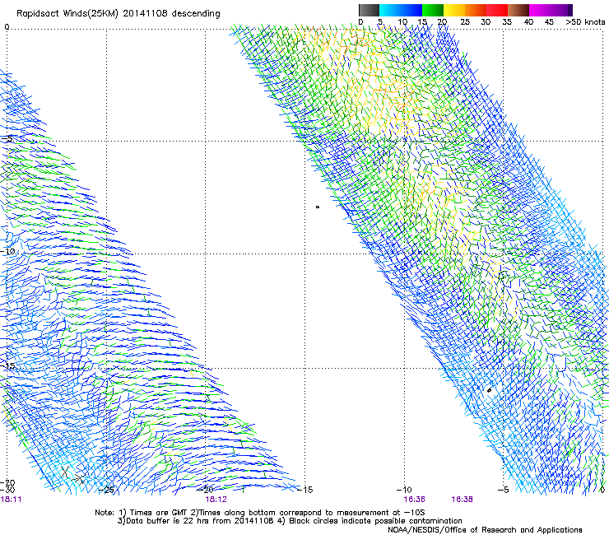Click the '-25' longitude label on bottom axis

coord(106,490)
